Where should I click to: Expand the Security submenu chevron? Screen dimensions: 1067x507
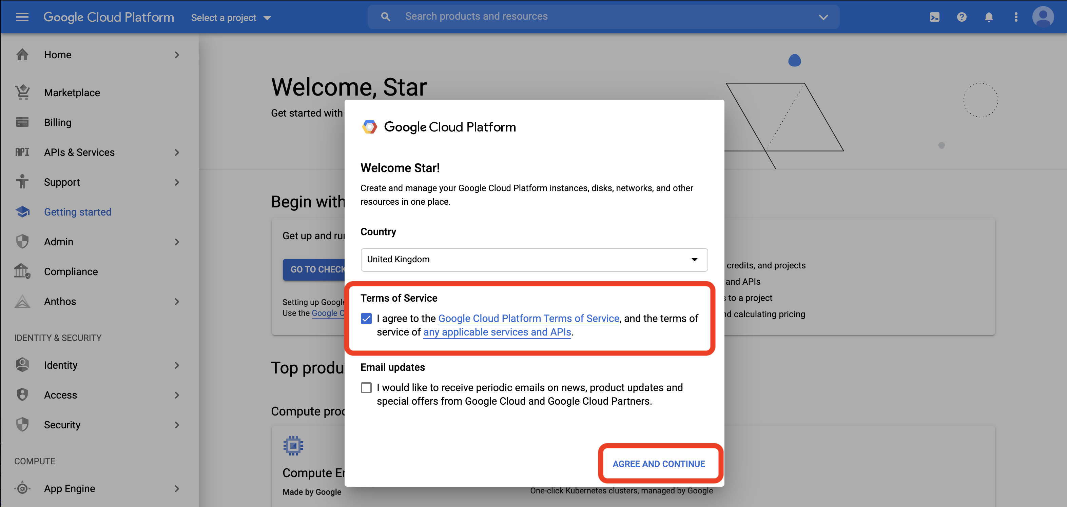coord(177,425)
